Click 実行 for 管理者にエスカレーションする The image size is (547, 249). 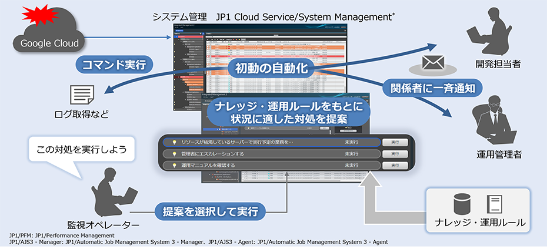395,154
